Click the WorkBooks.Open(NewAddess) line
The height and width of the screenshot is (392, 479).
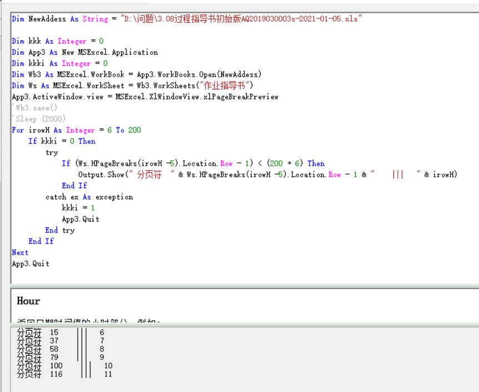136,75
